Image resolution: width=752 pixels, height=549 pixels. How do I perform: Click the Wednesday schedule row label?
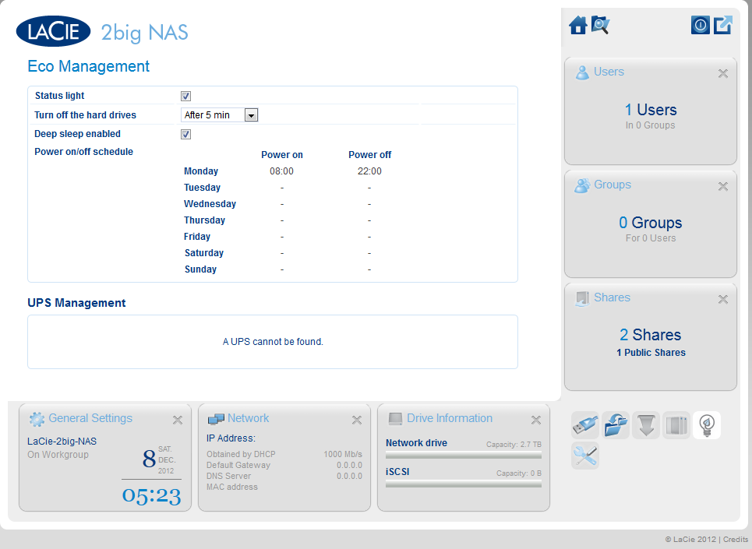[x=210, y=203]
